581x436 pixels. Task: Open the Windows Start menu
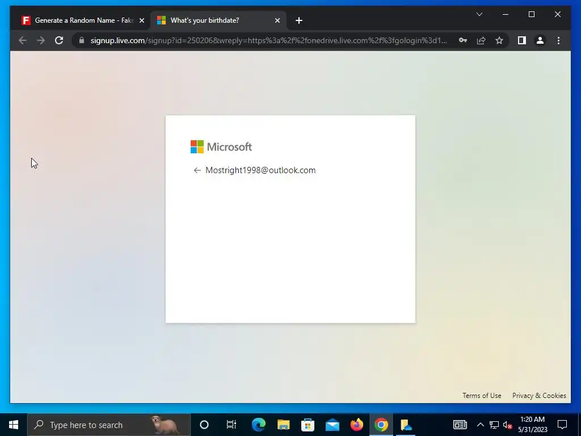pos(14,425)
